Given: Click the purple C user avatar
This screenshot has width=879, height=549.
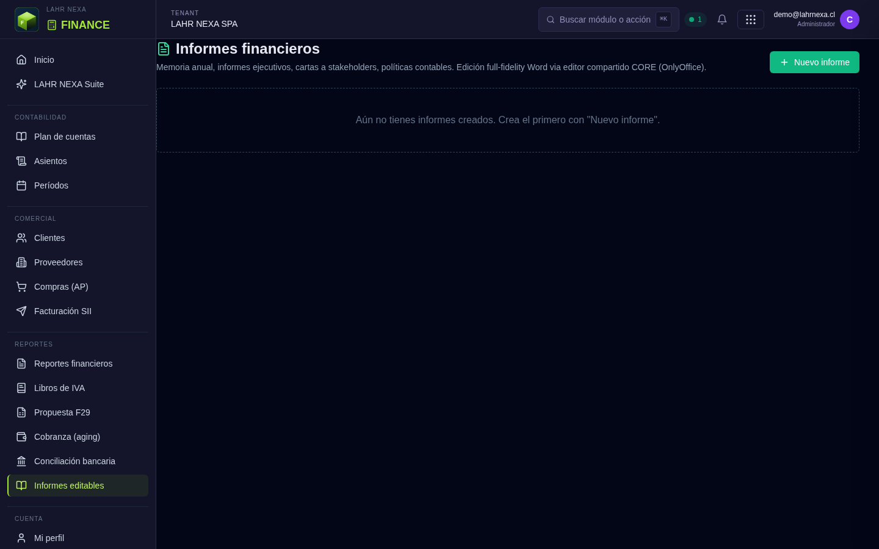Looking at the screenshot, I should (x=850, y=20).
